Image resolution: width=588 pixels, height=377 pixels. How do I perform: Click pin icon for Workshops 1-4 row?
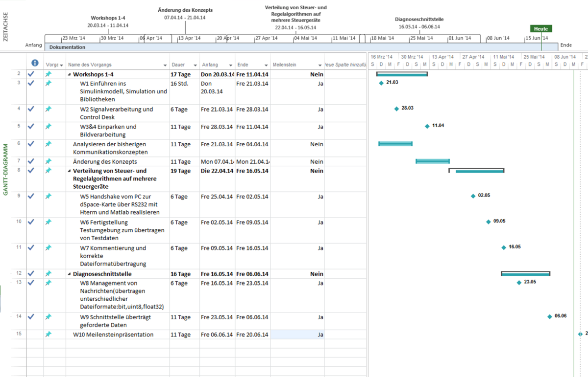pos(48,74)
